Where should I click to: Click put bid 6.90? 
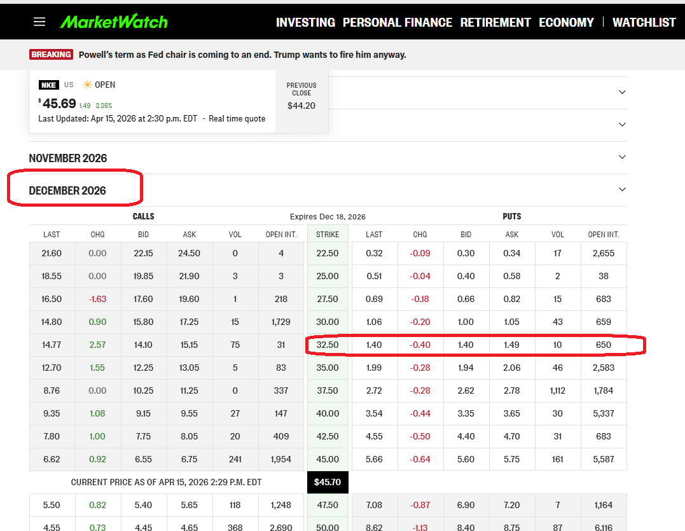point(466,505)
